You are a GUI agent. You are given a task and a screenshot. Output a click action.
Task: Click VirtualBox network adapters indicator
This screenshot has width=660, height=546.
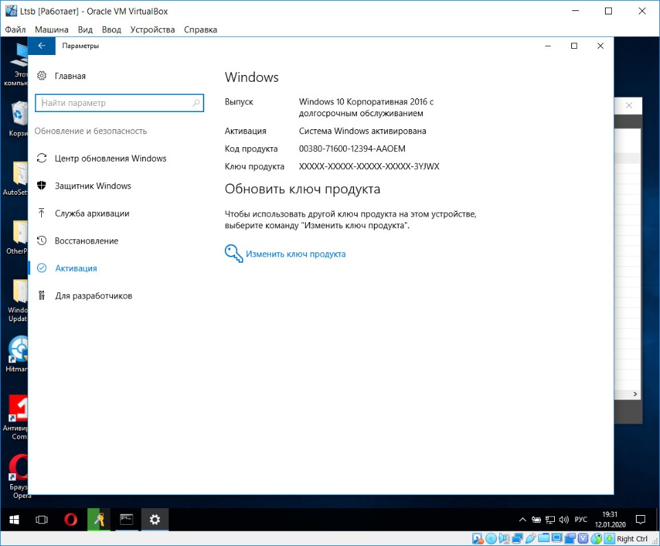[x=517, y=538]
